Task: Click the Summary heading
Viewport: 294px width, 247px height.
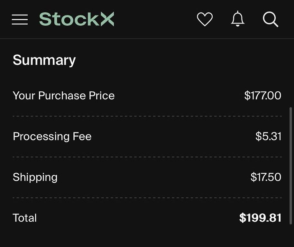Action: 44,60
